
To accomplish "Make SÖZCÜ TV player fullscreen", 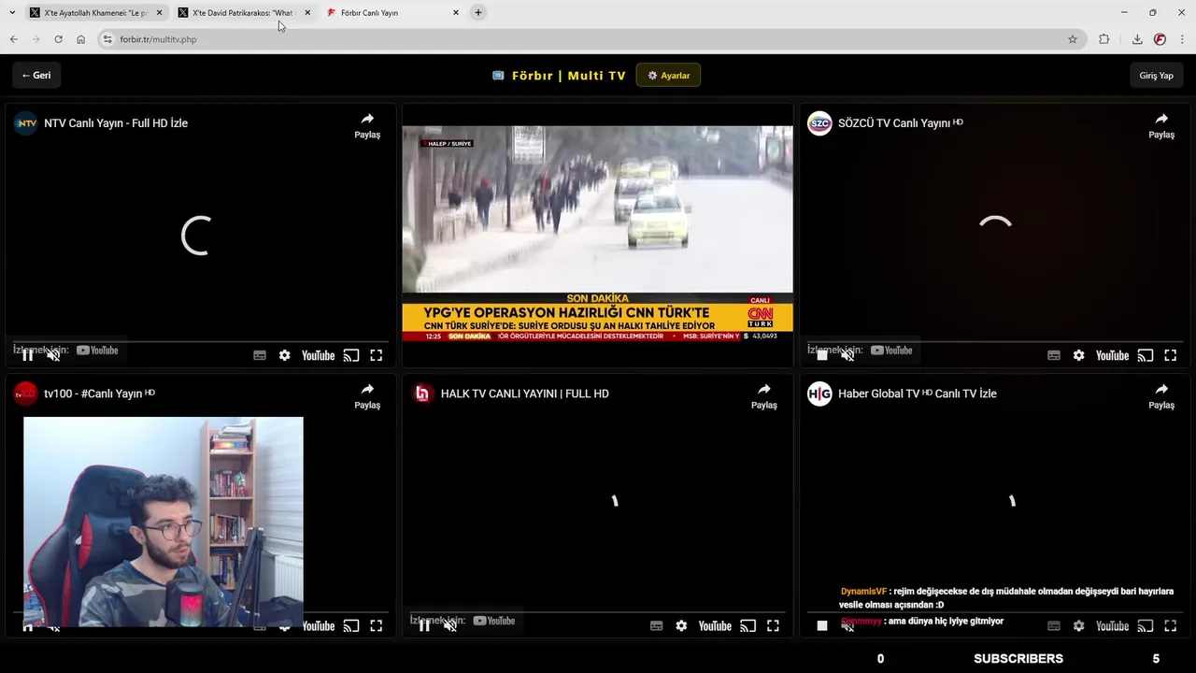I will (x=1170, y=355).
